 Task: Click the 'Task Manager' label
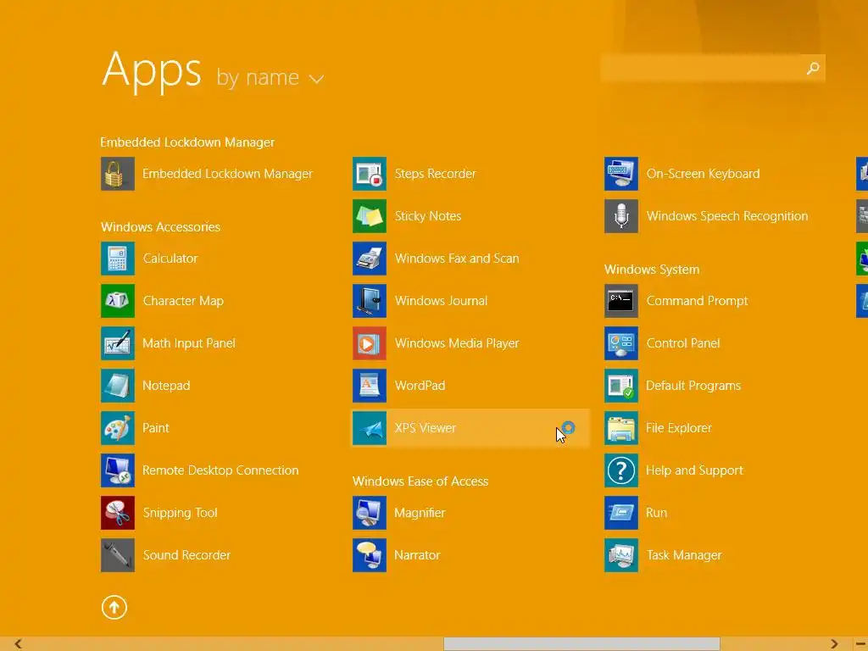coord(684,555)
